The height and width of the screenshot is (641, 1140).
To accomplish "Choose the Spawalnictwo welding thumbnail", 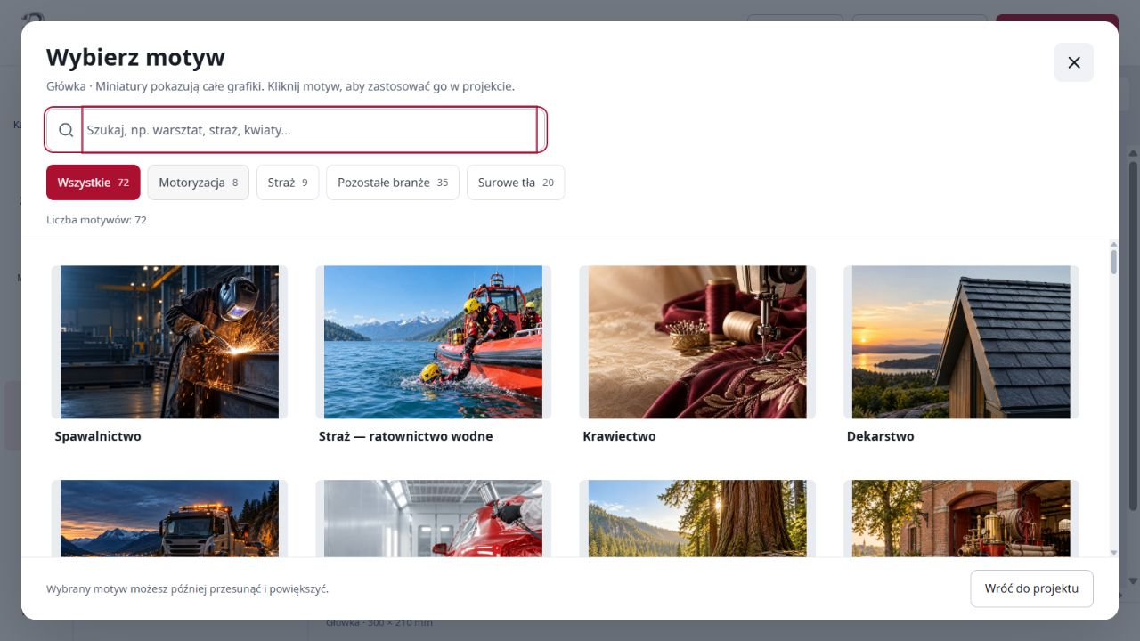I will tap(169, 342).
